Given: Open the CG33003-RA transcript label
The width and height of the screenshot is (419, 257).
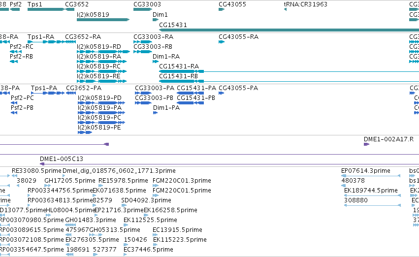Looking at the screenshot, I should click(154, 37).
